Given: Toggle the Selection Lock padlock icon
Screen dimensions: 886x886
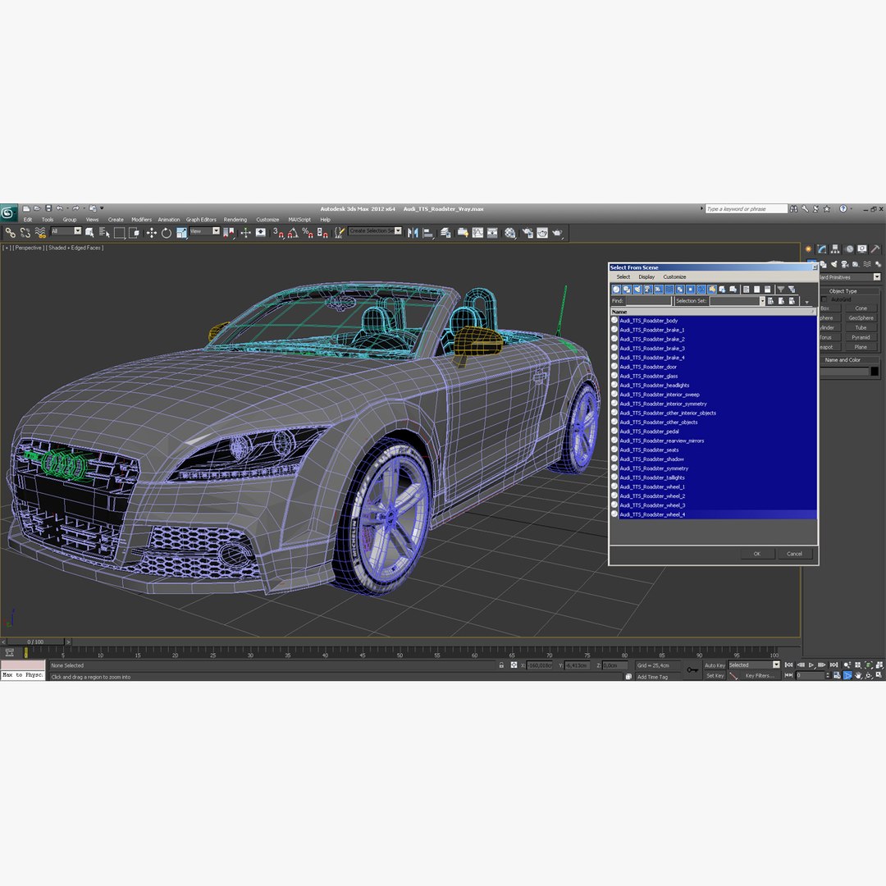Looking at the screenshot, I should coord(501,665).
